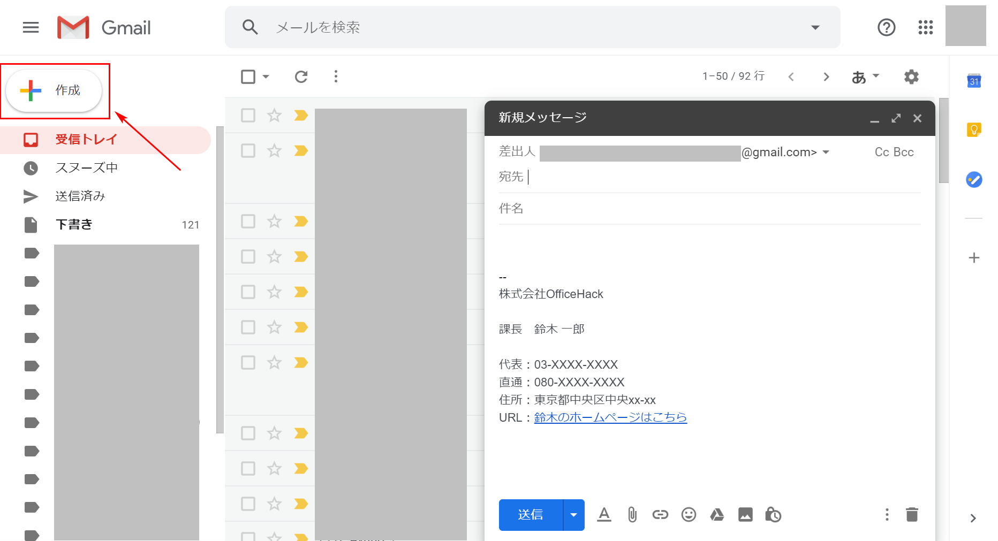Open 鈴木のホームページはこちら link
Image resolution: width=998 pixels, height=541 pixels.
(610, 417)
